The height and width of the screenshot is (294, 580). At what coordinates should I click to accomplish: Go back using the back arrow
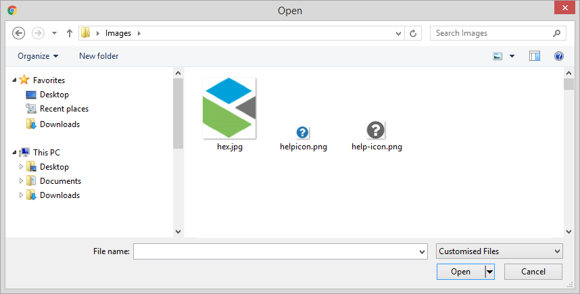[18, 33]
